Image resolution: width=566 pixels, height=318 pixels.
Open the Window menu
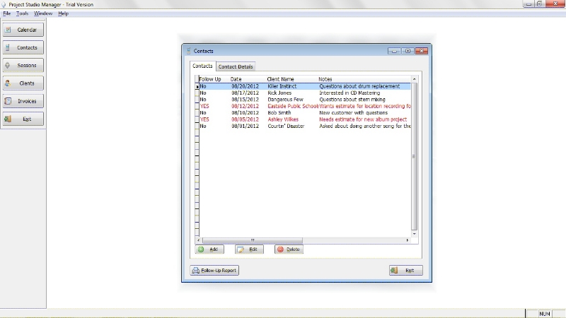[43, 13]
